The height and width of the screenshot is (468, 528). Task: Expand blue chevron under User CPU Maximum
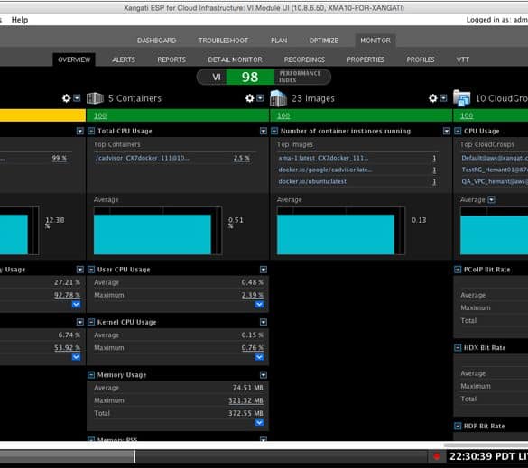tap(259, 305)
